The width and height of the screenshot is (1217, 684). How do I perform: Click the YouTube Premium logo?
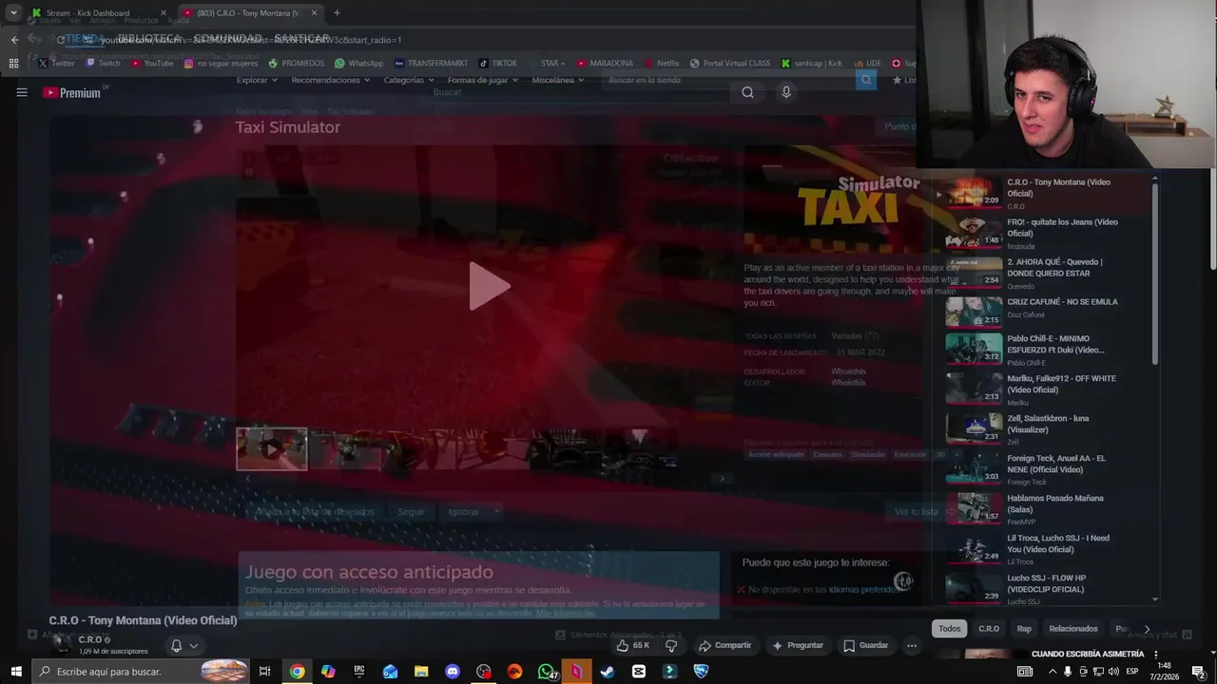[x=74, y=92]
